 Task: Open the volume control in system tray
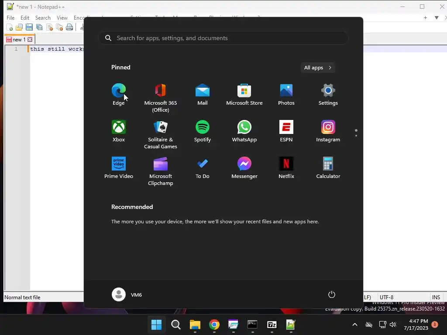pos(393,325)
